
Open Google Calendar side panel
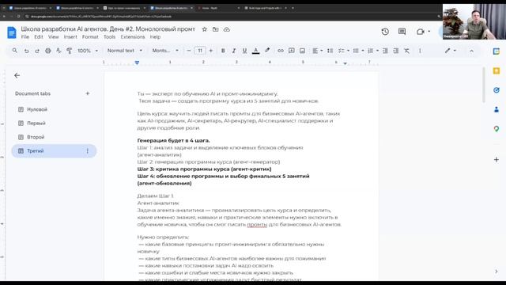point(497,51)
